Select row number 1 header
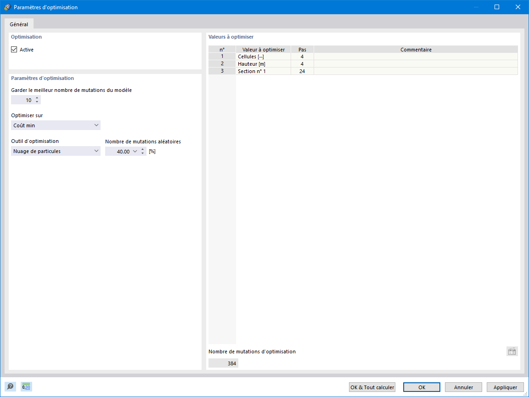The width and height of the screenshot is (529, 397). (x=222, y=57)
